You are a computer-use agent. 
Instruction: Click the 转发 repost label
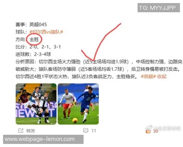[x=30, y=130]
